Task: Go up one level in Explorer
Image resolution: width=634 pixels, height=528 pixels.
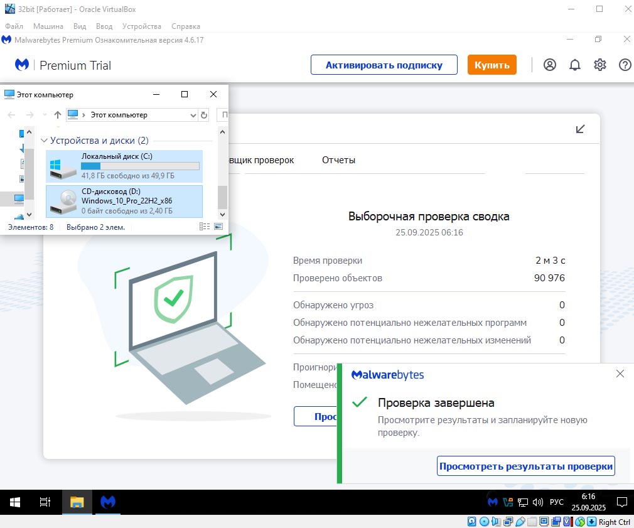Action: tap(57, 115)
